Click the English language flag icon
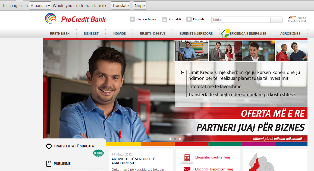 pos(189,20)
